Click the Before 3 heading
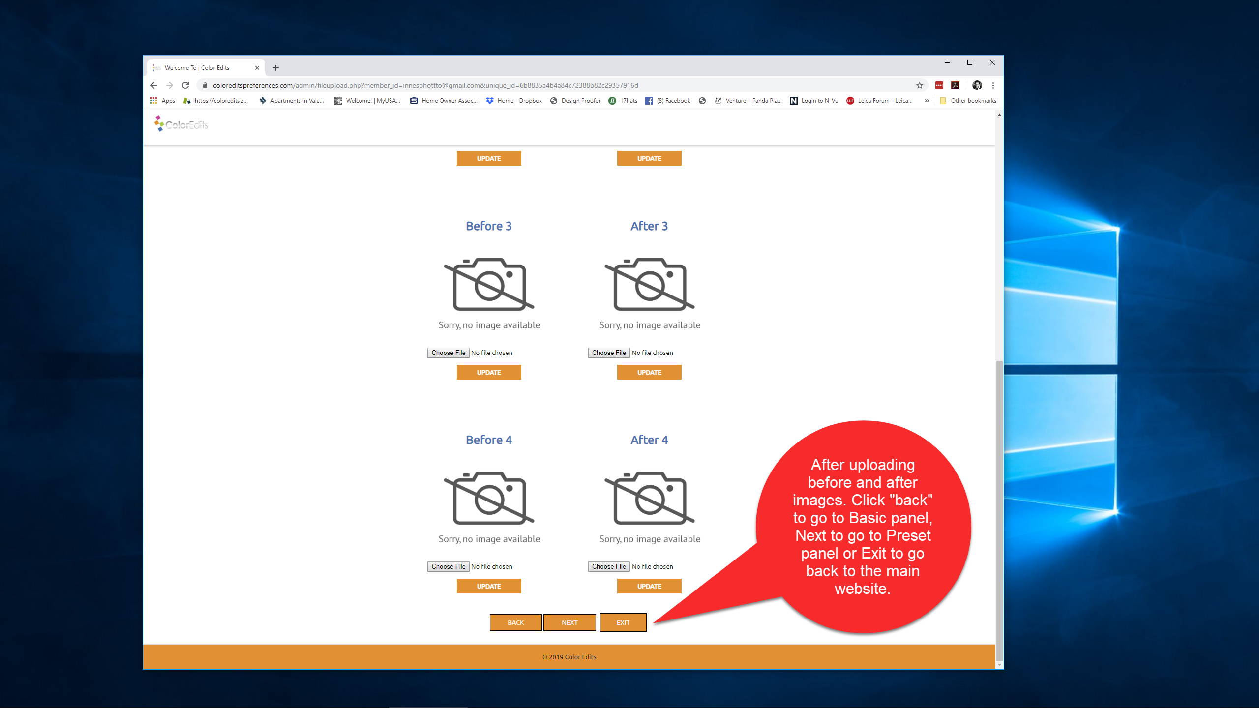Viewport: 1259px width, 708px height. tap(489, 226)
